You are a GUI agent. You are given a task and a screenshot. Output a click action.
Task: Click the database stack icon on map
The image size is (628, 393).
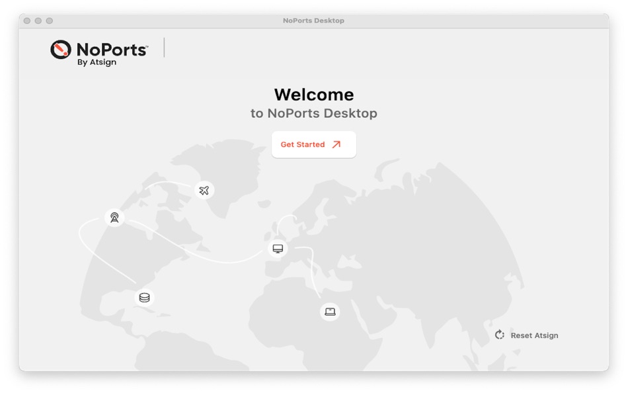point(145,298)
